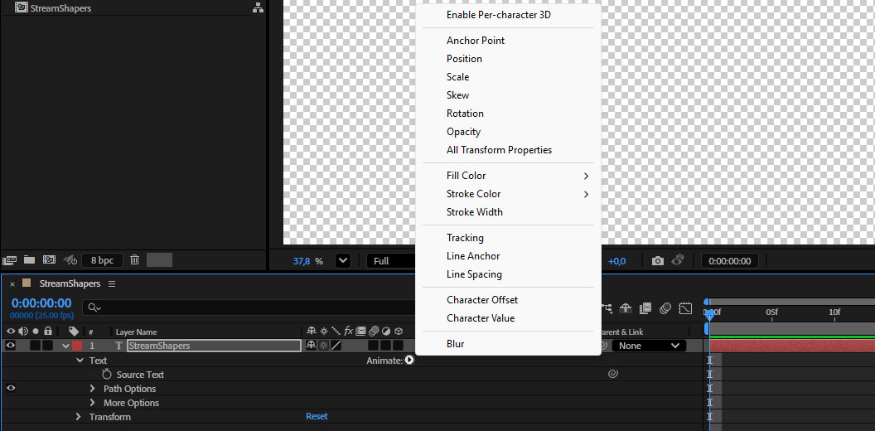Viewport: 875px width, 431px height.
Task: Open the Graph Editor icon in timeline
Action: click(685, 308)
